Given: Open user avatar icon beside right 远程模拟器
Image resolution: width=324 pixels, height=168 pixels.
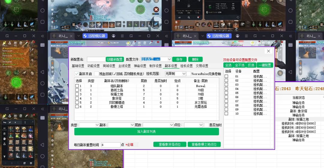Looking at the screenshot, I should pyautogui.click(x=237, y=36).
